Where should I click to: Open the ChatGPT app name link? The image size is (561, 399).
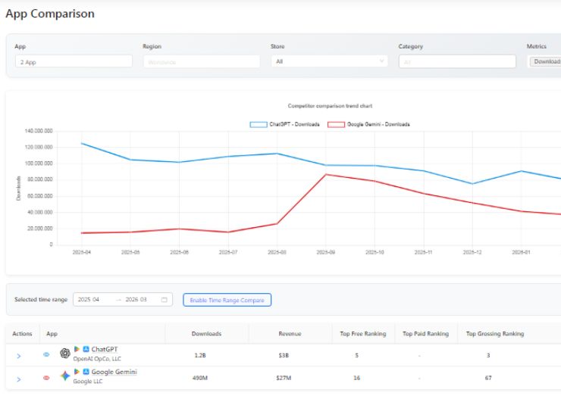pos(104,349)
